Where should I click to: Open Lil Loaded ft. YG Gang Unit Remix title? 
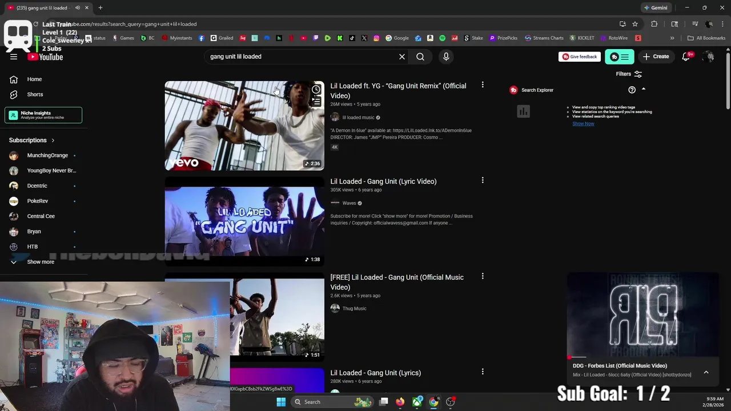coord(398,91)
